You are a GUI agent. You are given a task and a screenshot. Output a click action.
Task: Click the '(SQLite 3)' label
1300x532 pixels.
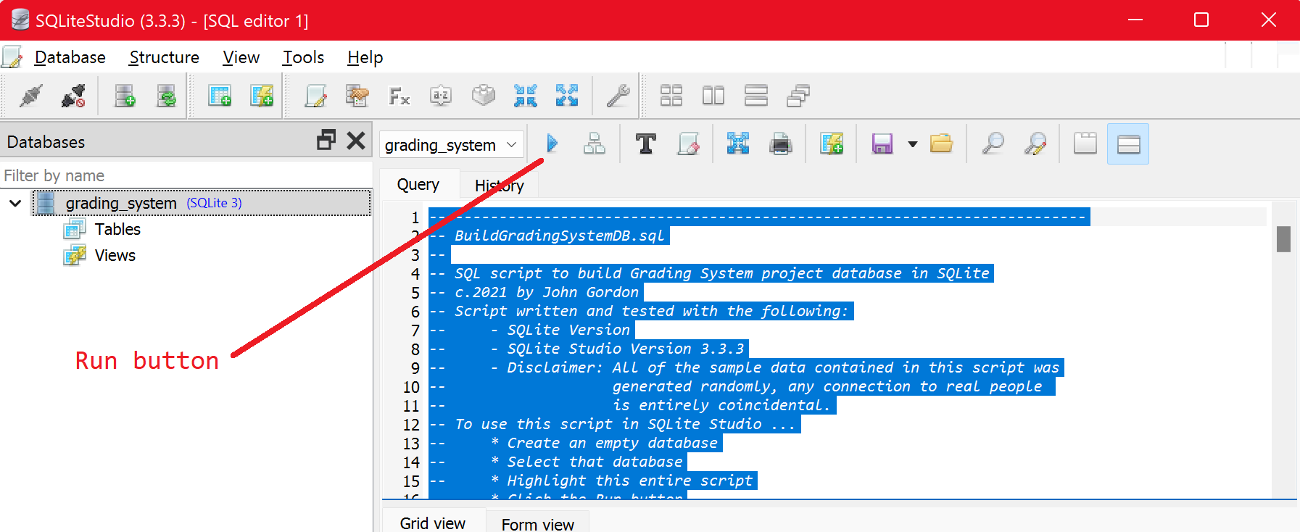[x=214, y=203]
